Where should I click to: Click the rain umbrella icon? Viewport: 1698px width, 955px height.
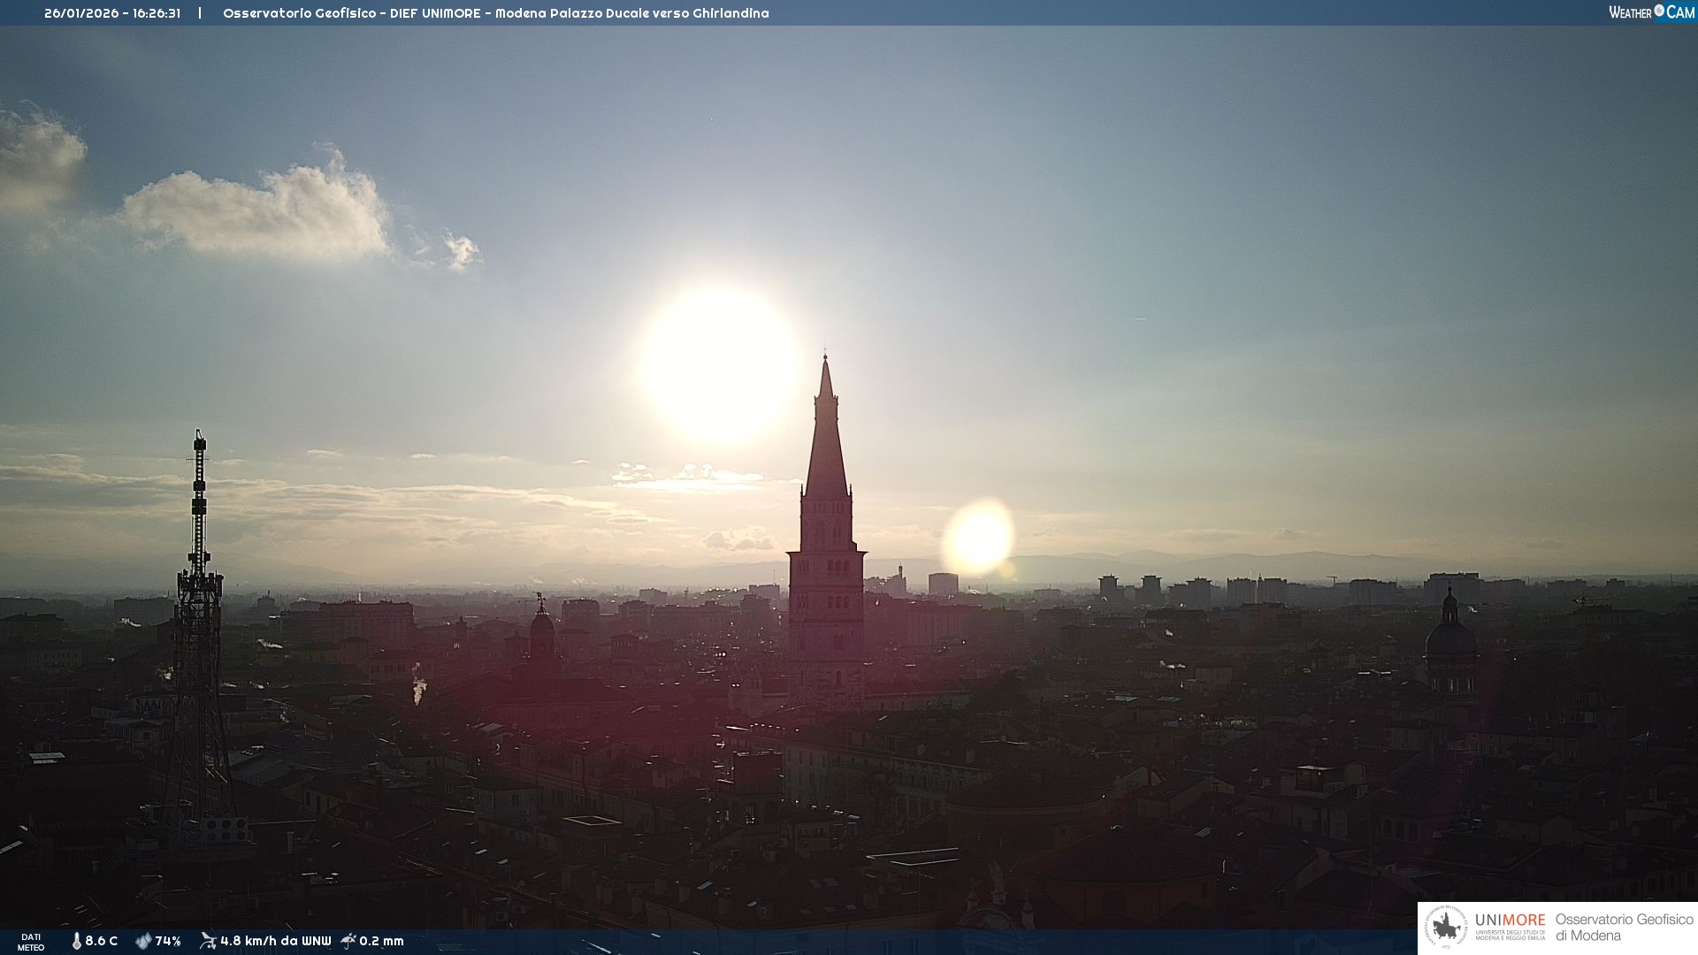point(348,941)
